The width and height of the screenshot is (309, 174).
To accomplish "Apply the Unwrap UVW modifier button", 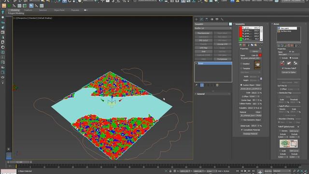I will tap(222, 44).
